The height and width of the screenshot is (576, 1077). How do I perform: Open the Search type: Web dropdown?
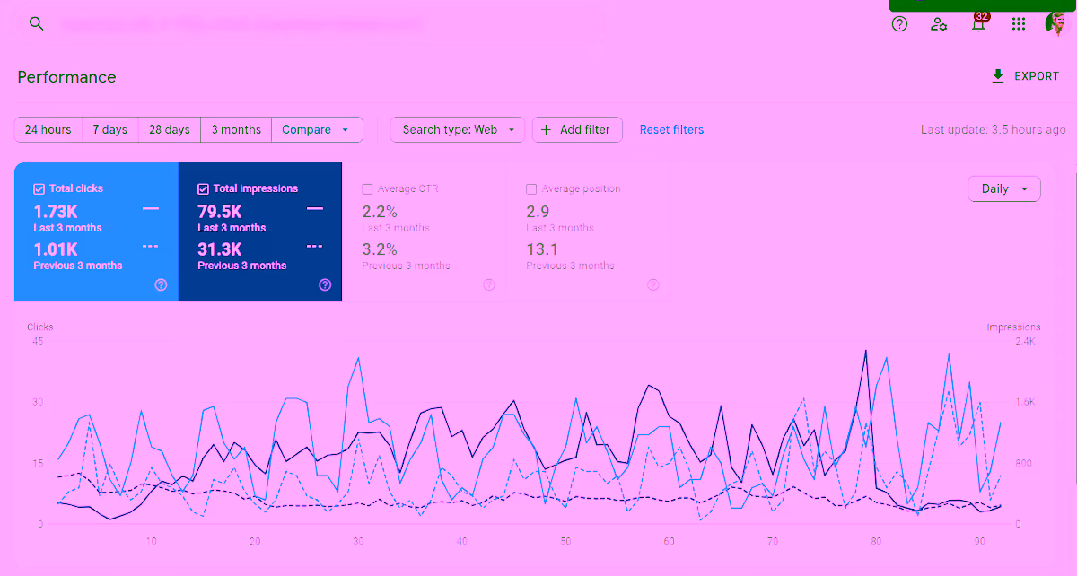point(458,129)
